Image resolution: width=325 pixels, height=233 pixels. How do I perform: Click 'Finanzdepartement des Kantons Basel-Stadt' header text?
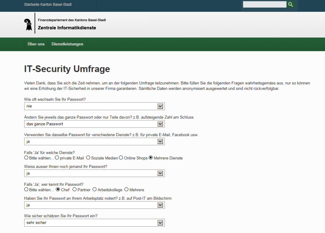point(72,20)
